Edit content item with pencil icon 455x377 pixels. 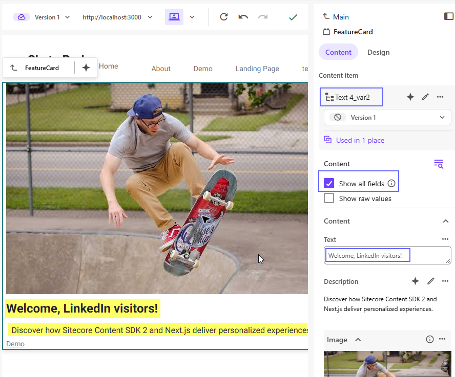pos(425,97)
